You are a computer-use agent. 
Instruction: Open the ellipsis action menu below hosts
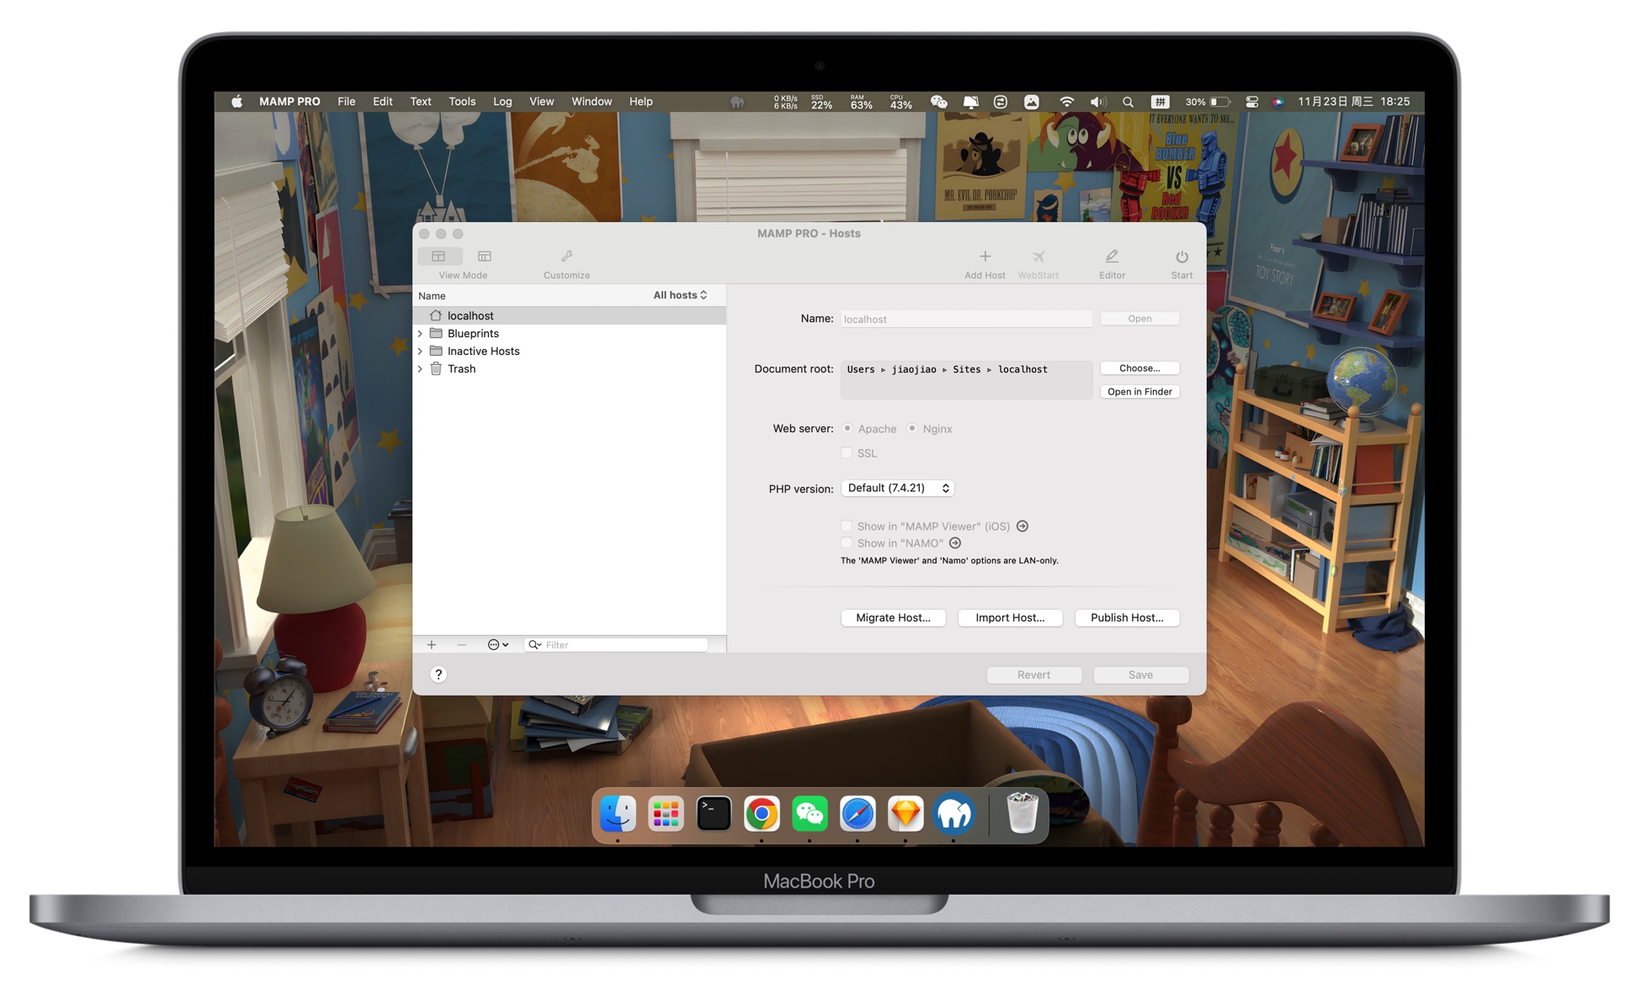click(497, 645)
